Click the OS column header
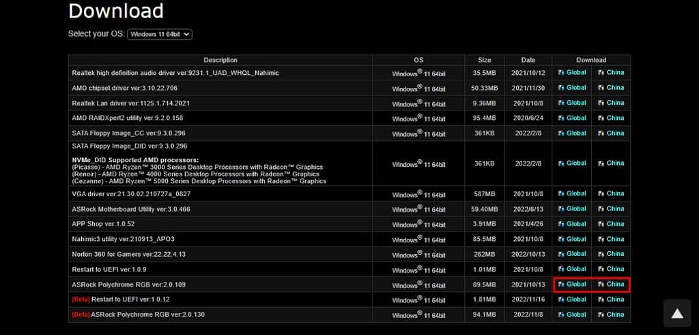This screenshot has height=335, width=699. (x=418, y=60)
